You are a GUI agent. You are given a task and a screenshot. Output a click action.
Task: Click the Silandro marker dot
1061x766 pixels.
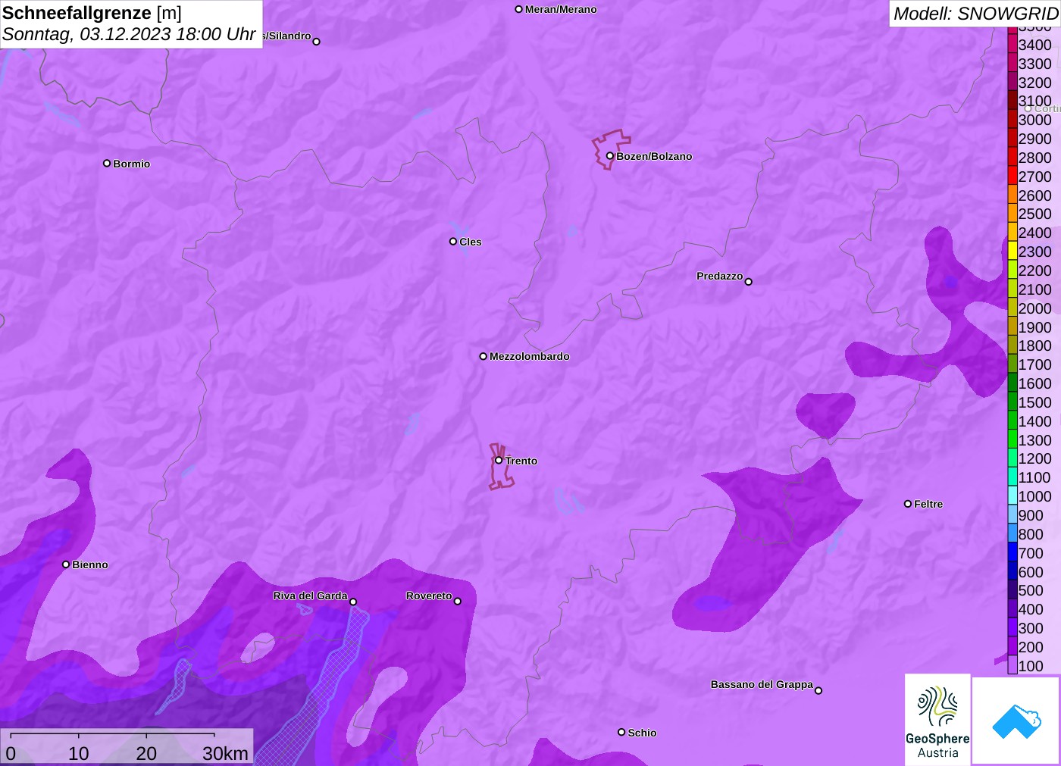click(317, 42)
